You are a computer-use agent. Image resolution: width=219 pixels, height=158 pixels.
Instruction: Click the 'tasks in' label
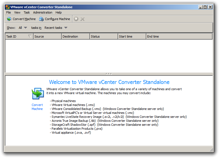(x=36, y=28)
